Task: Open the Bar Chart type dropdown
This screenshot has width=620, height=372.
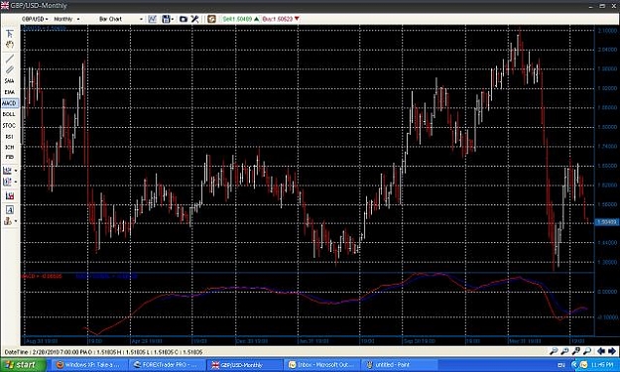Action: (x=121, y=19)
